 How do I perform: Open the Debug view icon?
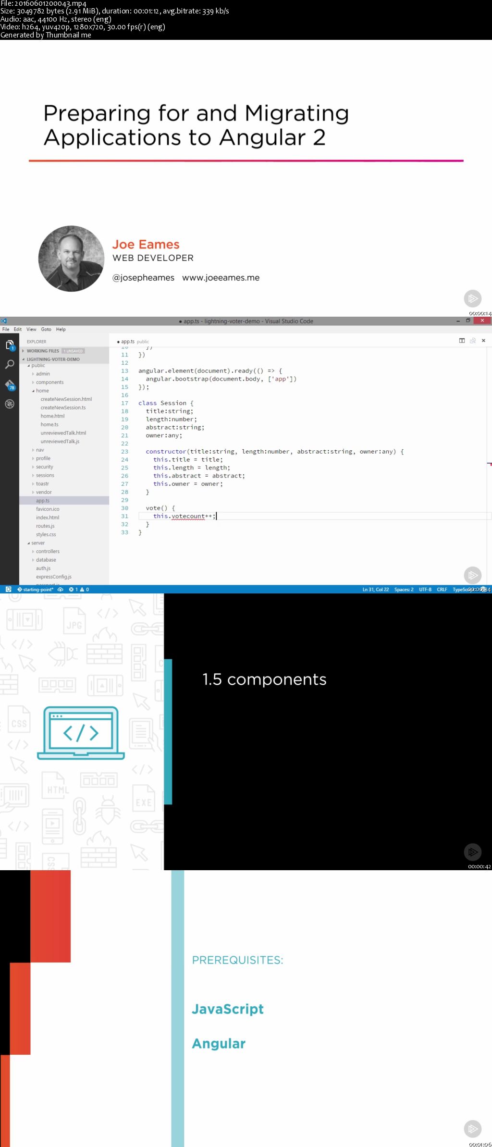pyautogui.click(x=9, y=404)
